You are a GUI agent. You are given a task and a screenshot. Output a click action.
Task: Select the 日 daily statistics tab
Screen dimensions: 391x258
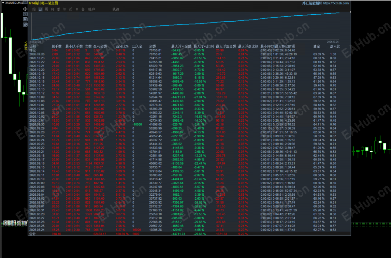[40, 9]
